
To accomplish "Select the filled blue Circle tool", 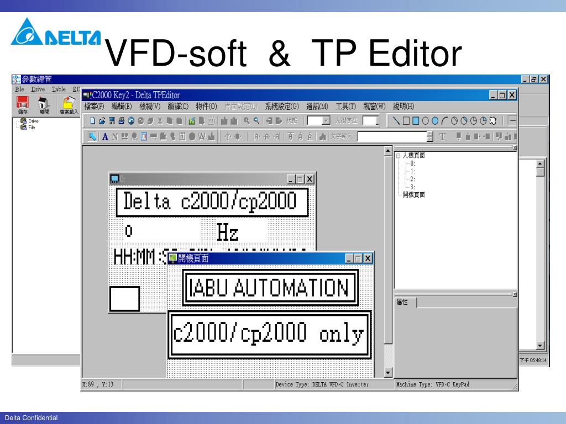I will point(435,121).
